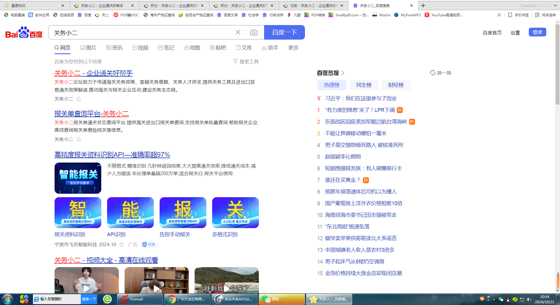This screenshot has width=560, height=305.
Task: Open the 设置 settings link
Action: [515, 33]
